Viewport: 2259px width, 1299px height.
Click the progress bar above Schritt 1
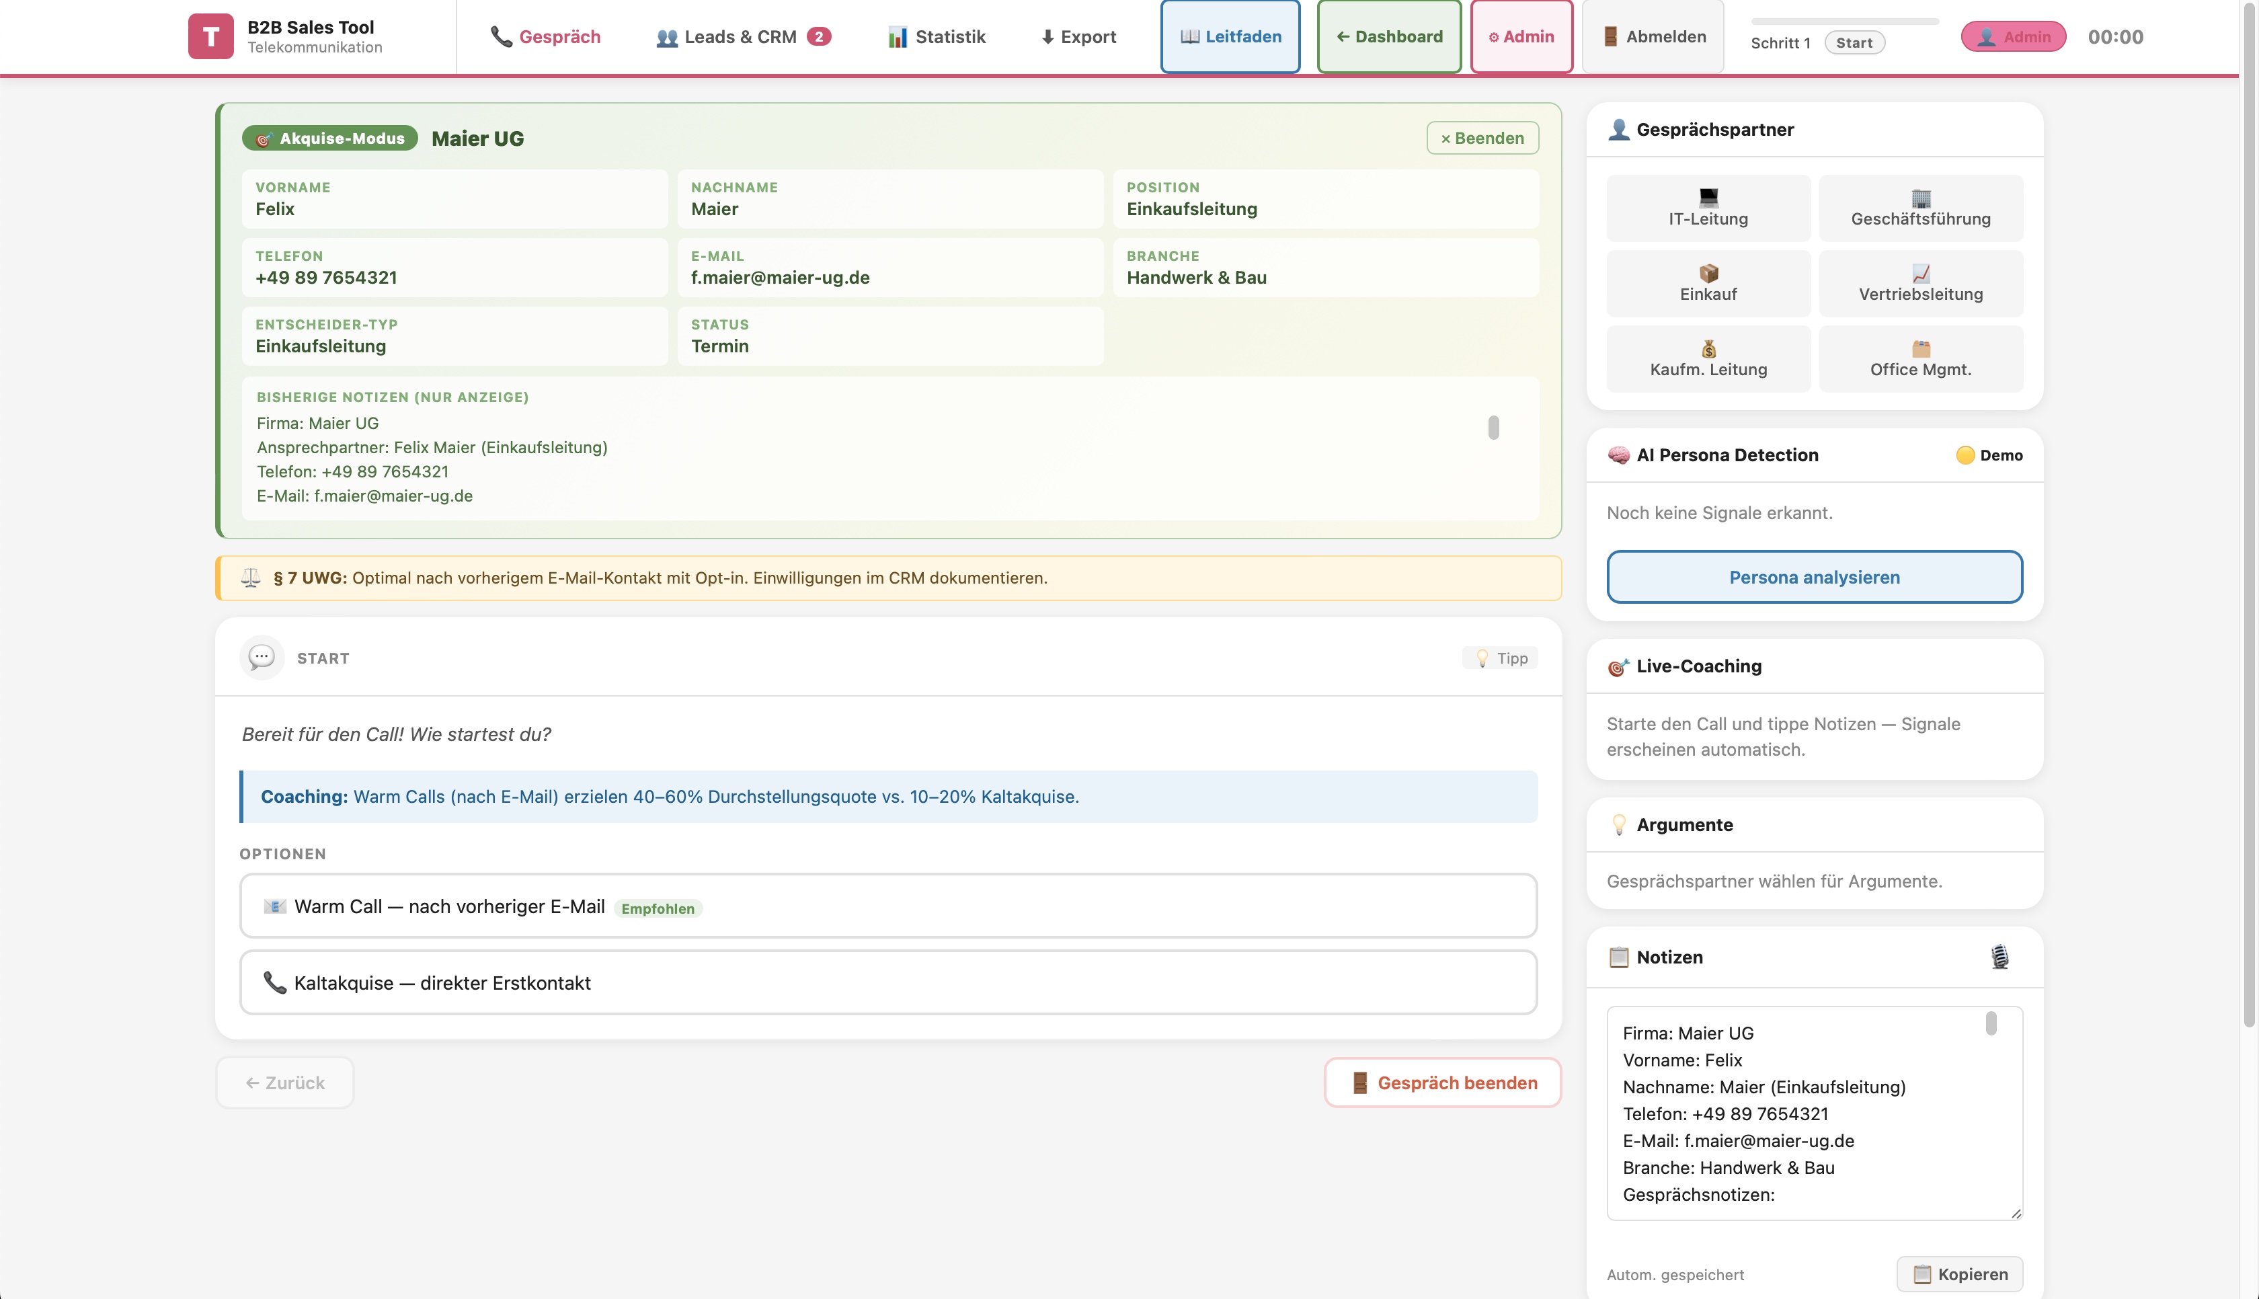coord(1844,21)
